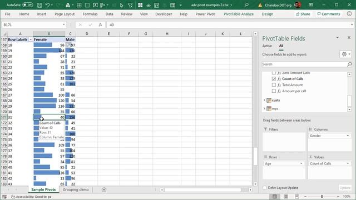Toggle the AutoSave switch
The image size is (356, 200).
click(x=28, y=5)
